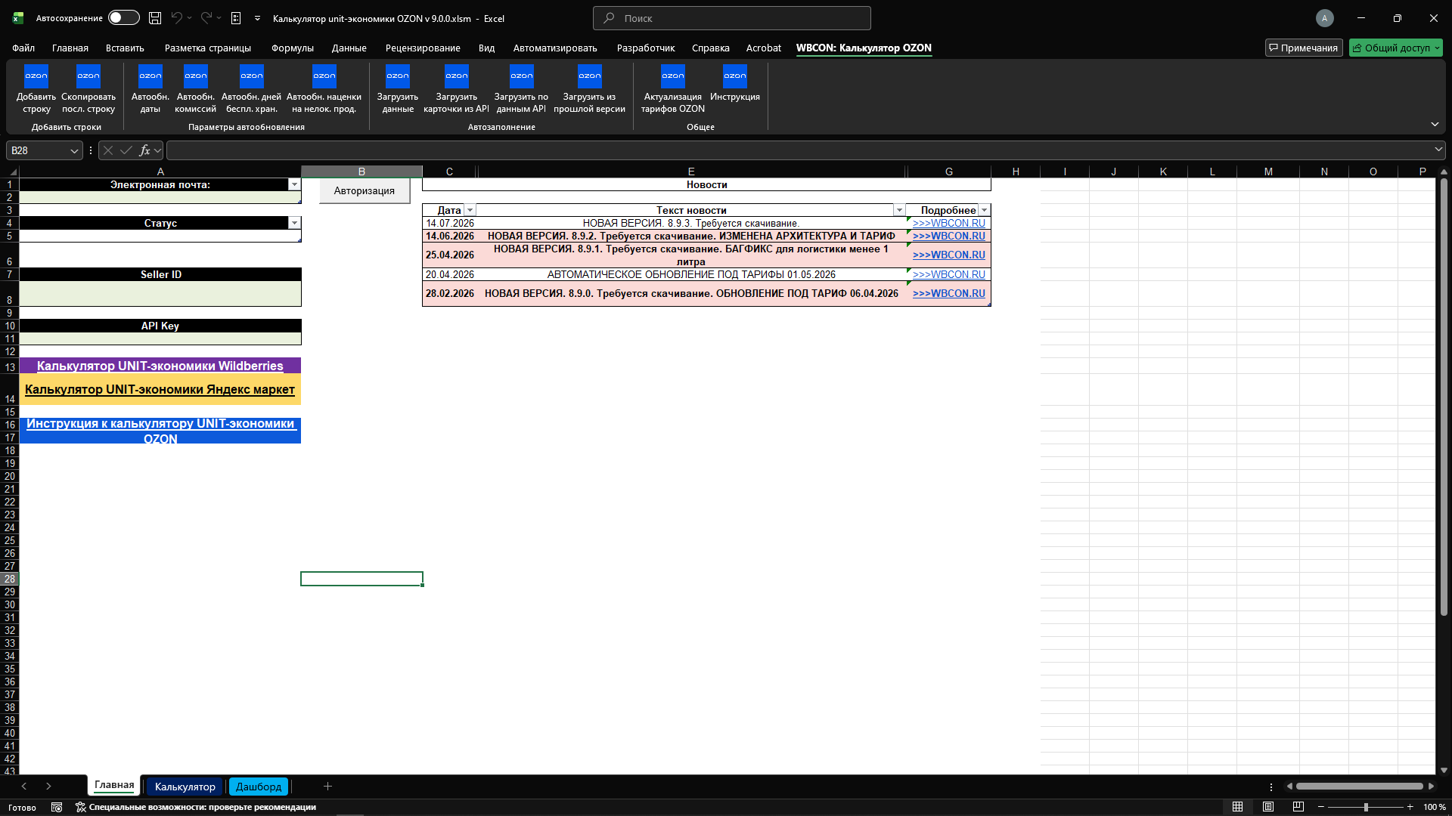
Task: Click the Insert Function fx icon
Action: coord(144,150)
